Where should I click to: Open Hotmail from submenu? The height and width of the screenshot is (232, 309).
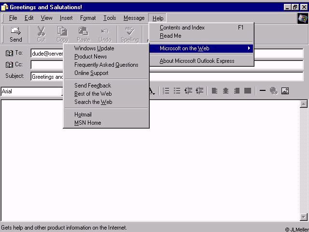pyautogui.click(x=106, y=115)
